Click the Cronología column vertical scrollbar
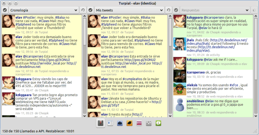 84,64
